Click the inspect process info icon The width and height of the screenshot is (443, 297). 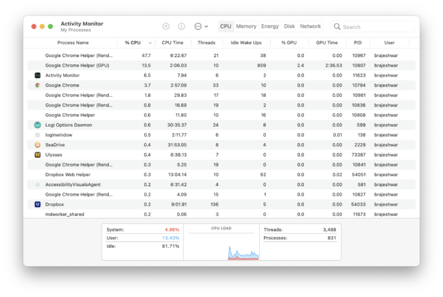[x=182, y=27]
